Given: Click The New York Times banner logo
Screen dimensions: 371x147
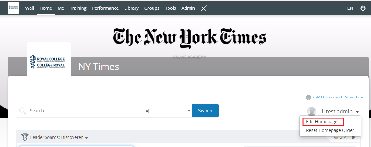Looking at the screenshot, I should (189, 38).
